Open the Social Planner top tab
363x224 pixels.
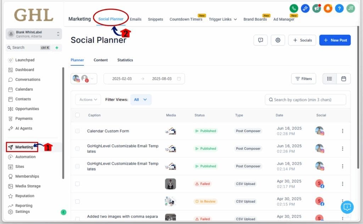[111, 19]
